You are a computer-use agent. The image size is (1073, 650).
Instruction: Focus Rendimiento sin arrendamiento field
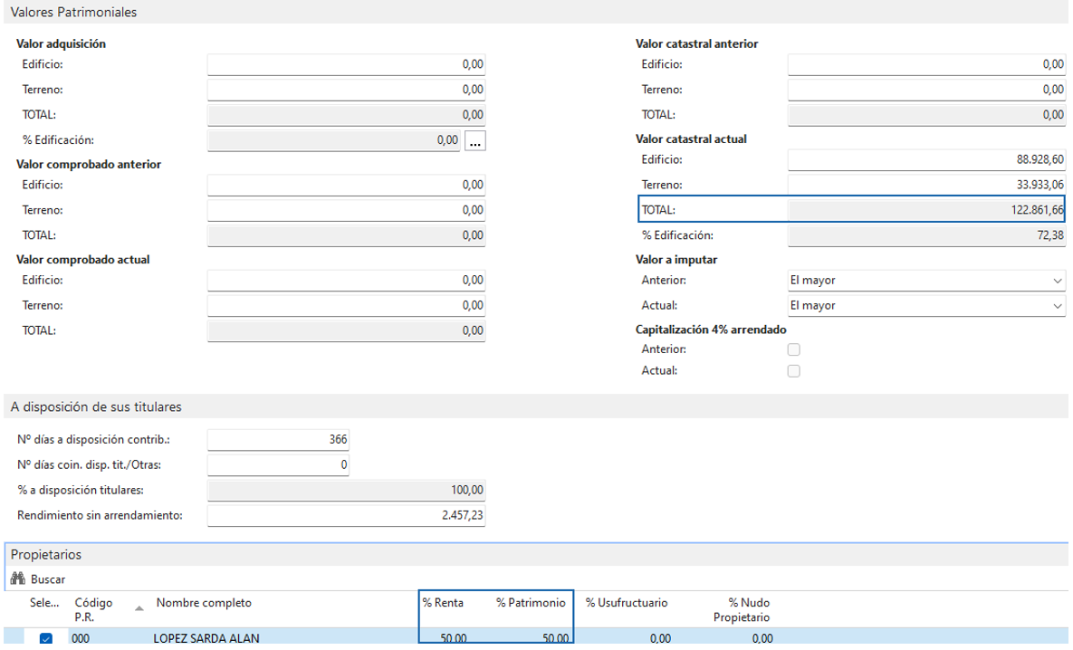tap(346, 515)
